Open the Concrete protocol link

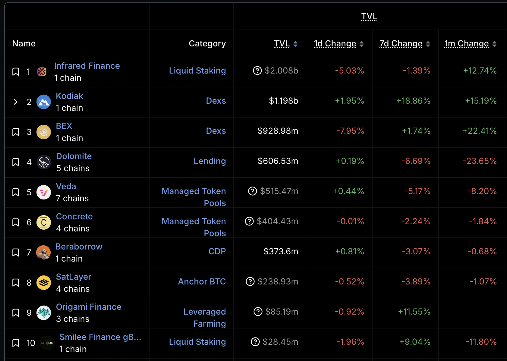click(x=74, y=216)
